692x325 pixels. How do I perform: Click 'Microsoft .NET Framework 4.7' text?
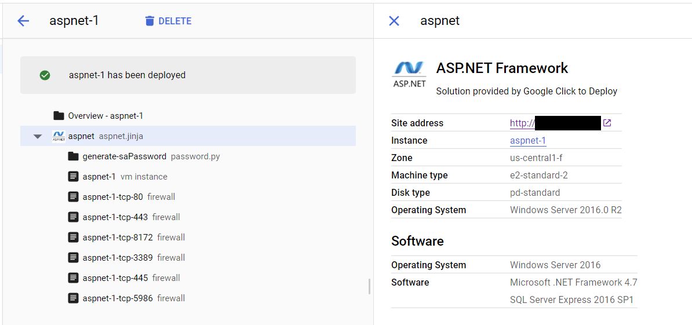[574, 282]
